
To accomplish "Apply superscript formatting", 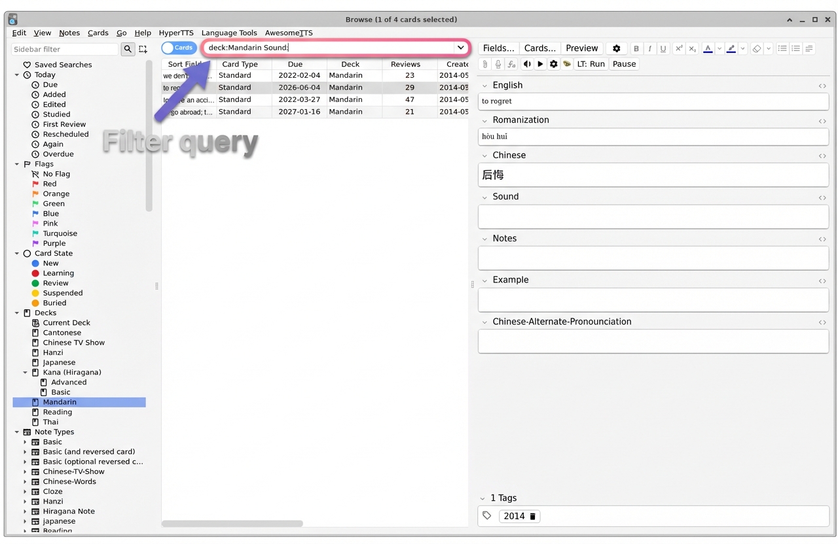I will [678, 48].
